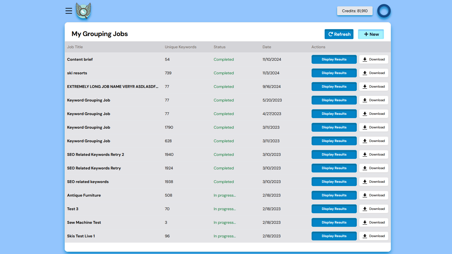Download the Antique Furniture job file

(x=373, y=195)
